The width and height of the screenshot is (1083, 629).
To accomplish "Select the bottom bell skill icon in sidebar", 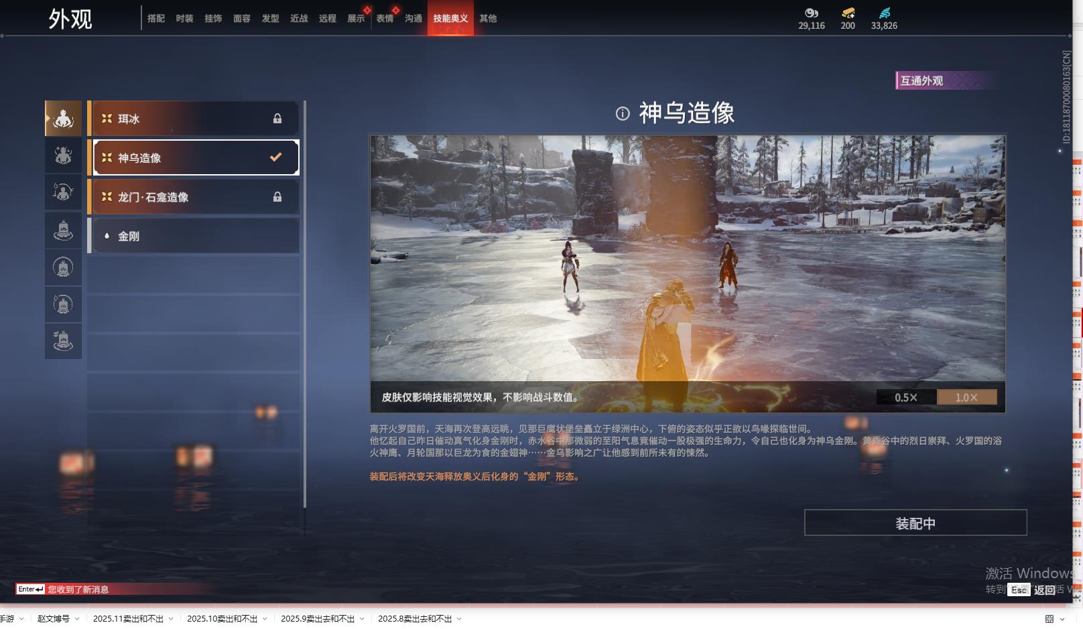I will [x=63, y=341].
